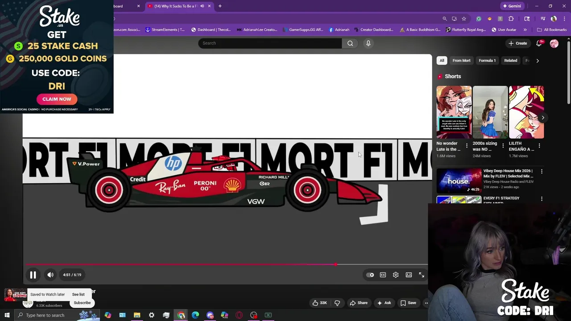Viewport: 571px width, 321px height.
Task: Open the All Bookmarks folder
Action: click(x=552, y=30)
